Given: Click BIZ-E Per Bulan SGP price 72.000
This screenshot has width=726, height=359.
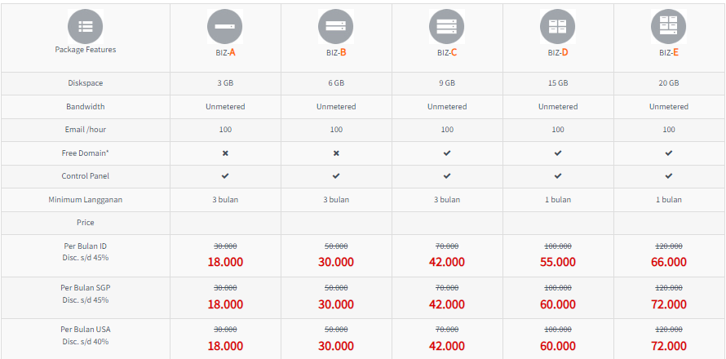Looking at the screenshot, I should 669,304.
